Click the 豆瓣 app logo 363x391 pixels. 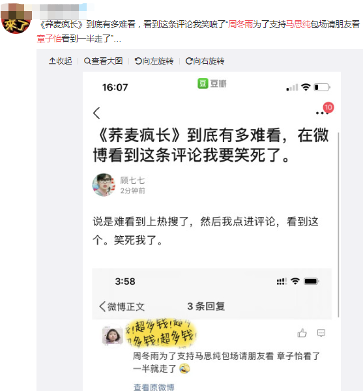click(212, 83)
